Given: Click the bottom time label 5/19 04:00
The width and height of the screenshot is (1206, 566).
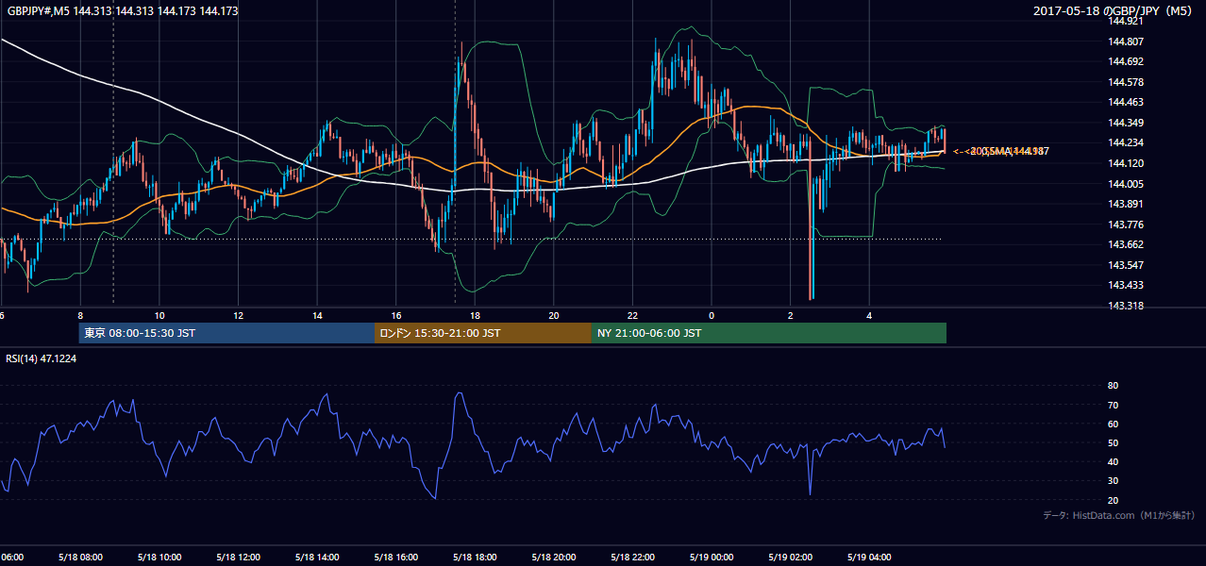Looking at the screenshot, I should tap(869, 557).
